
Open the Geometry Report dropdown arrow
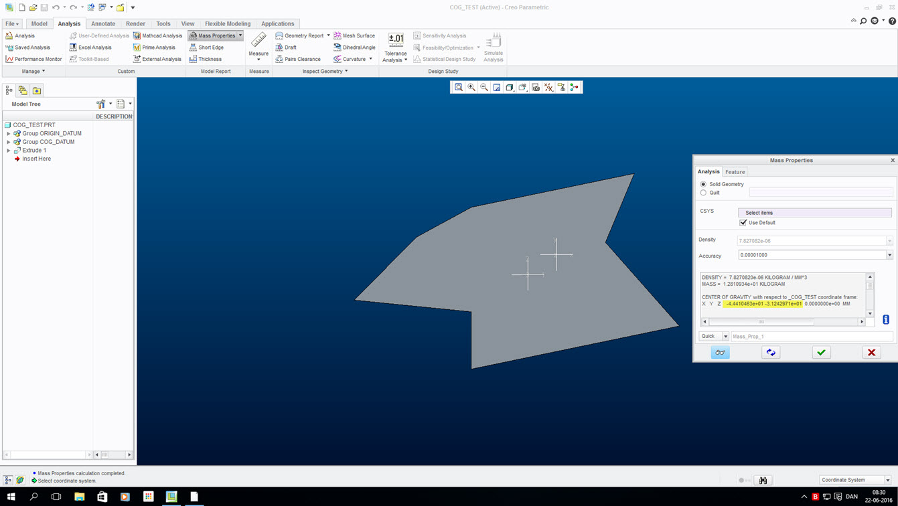tap(328, 35)
